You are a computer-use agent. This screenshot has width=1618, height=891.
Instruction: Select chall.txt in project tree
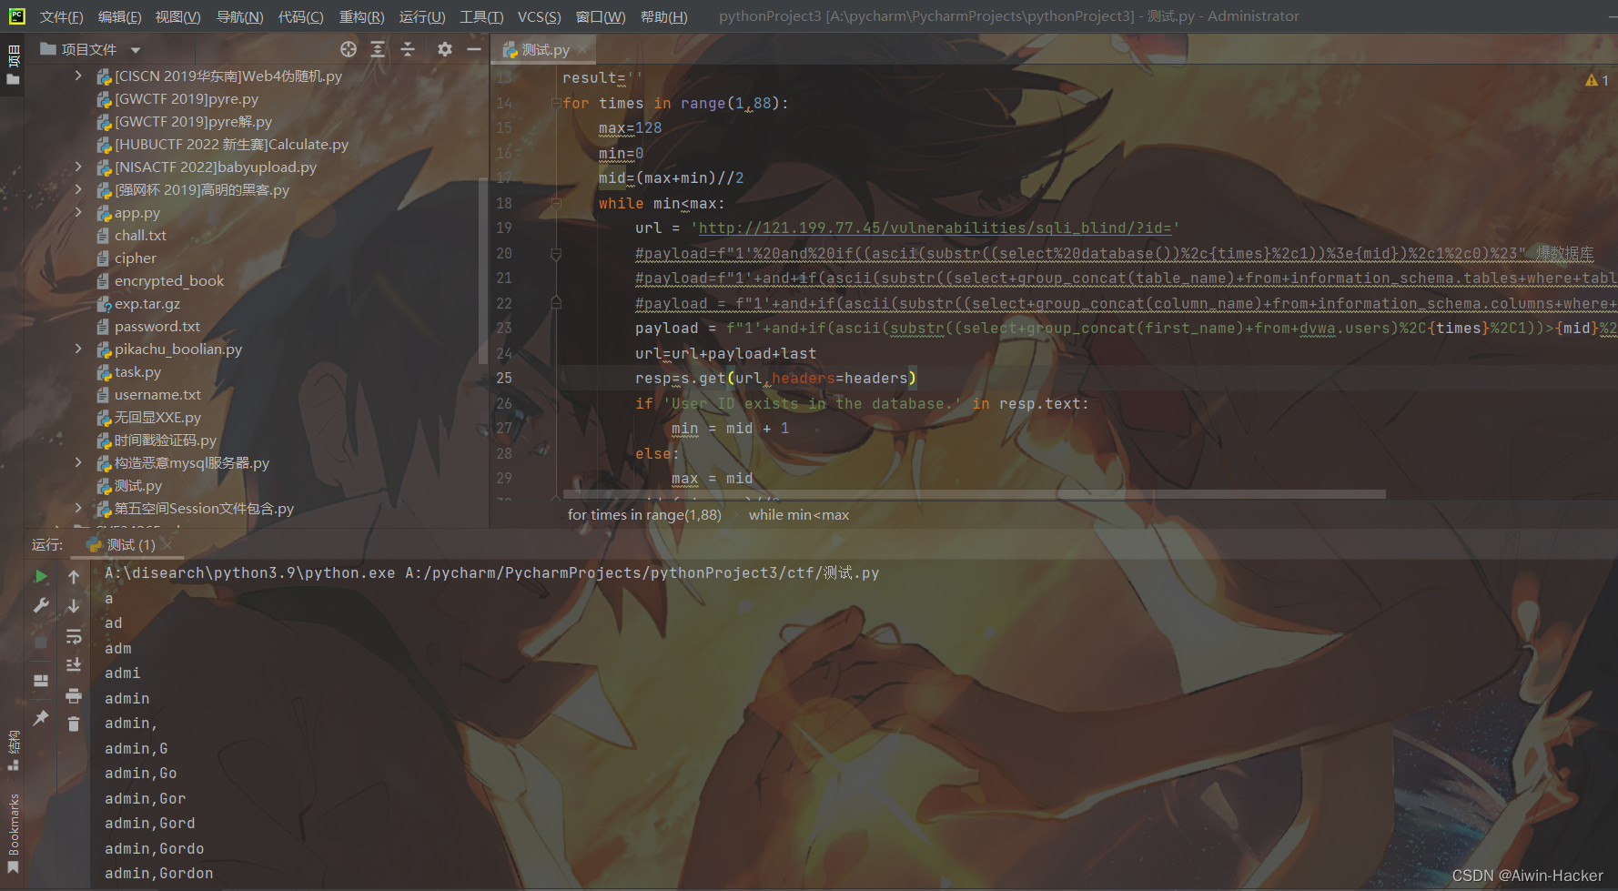pyautogui.click(x=132, y=235)
